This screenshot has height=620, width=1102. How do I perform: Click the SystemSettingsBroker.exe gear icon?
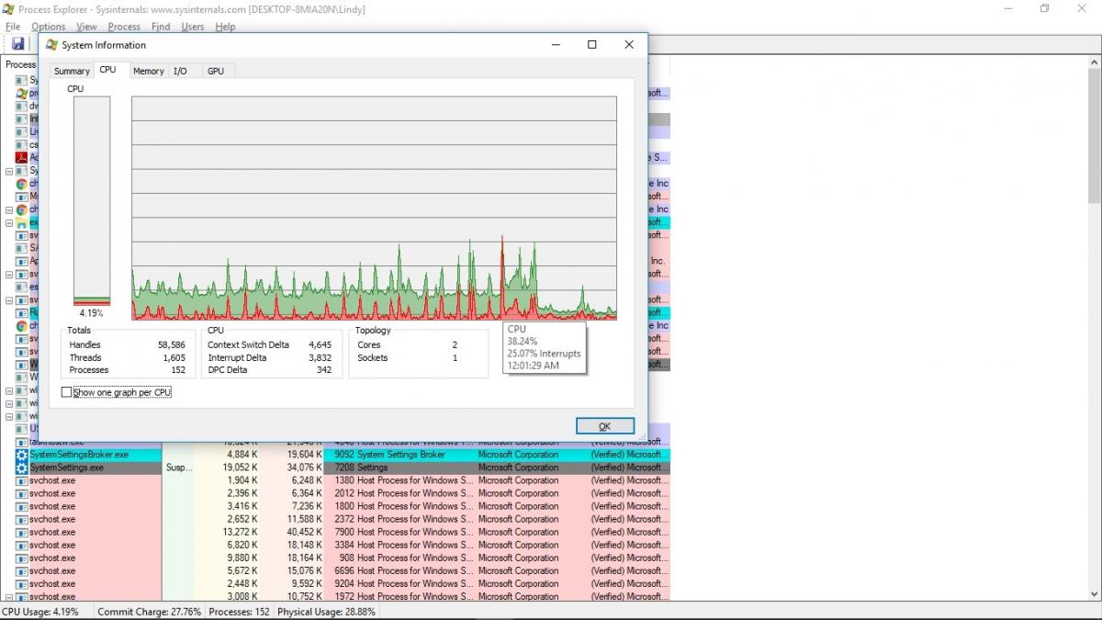[22, 455]
